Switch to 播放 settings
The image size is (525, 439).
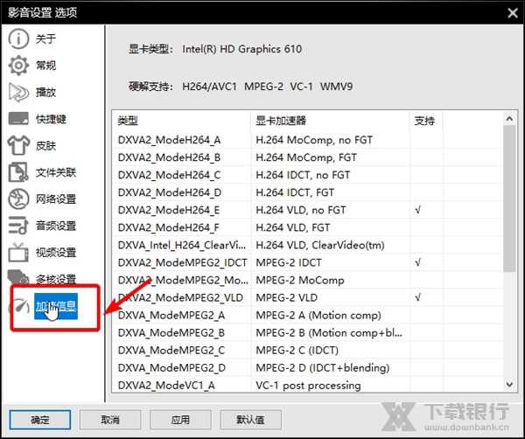click(45, 93)
